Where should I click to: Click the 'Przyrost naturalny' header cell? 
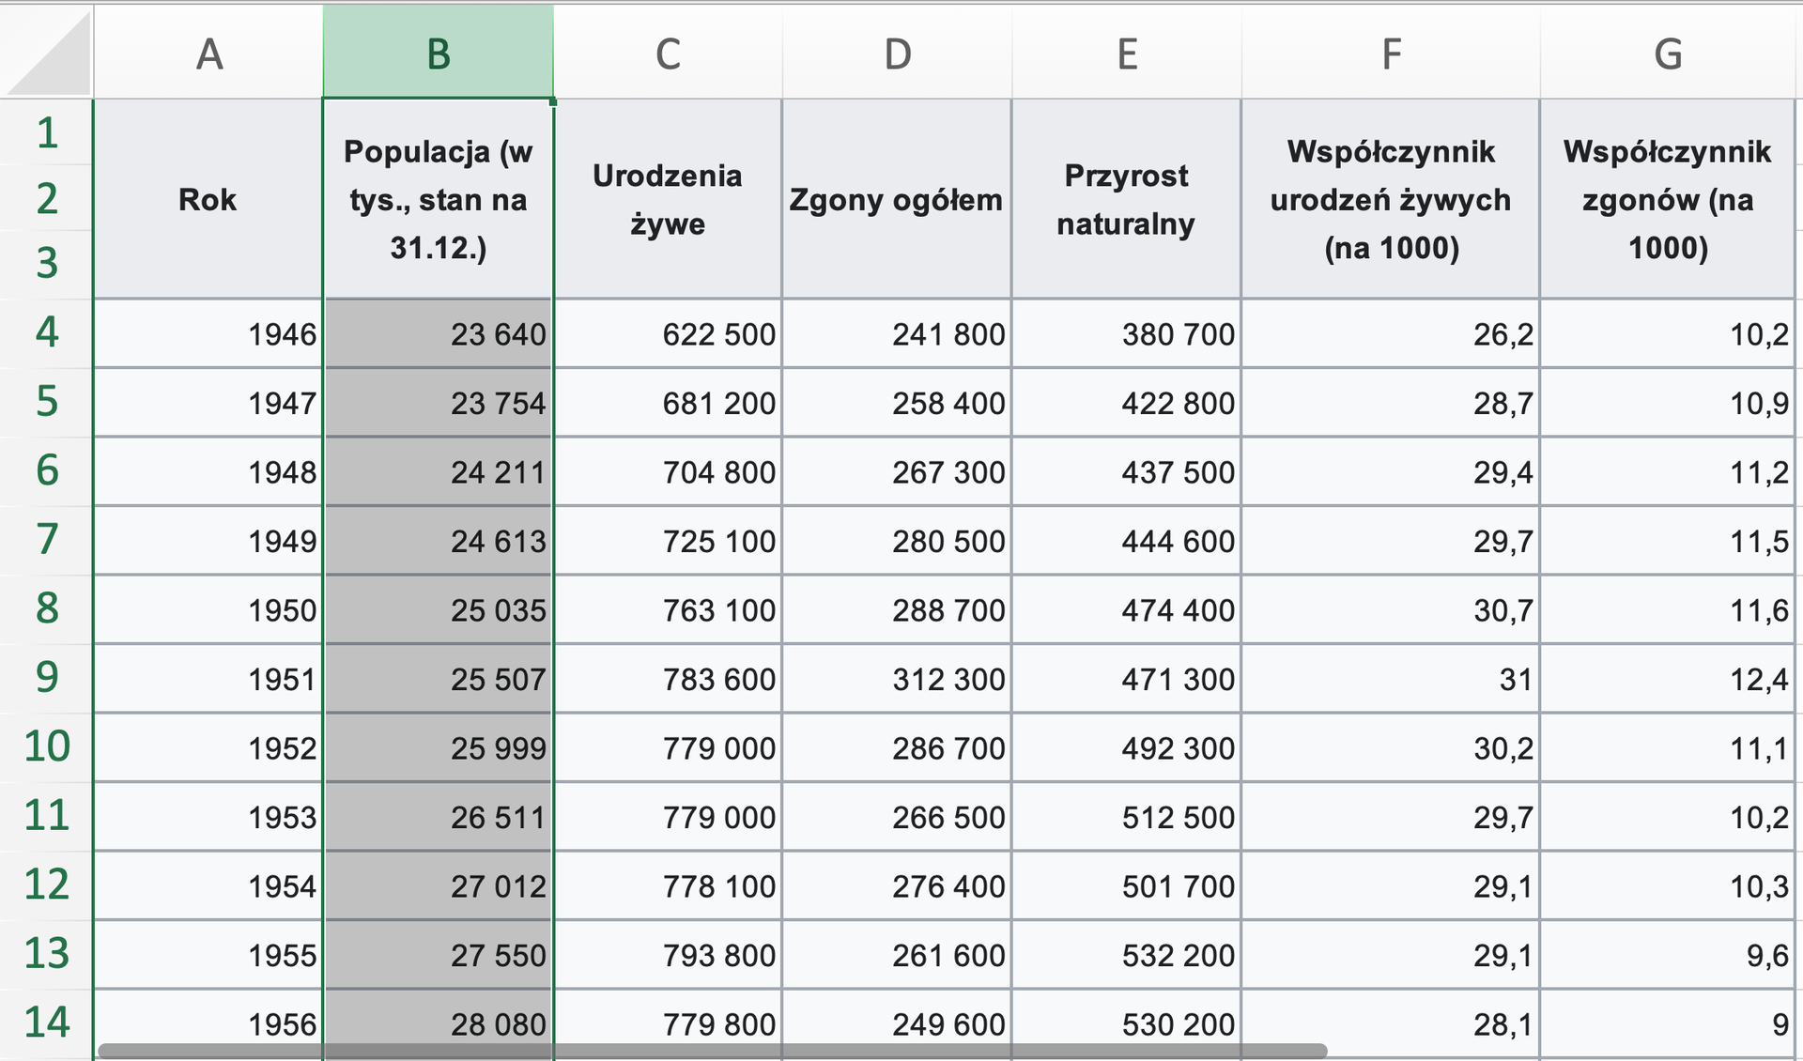tap(1127, 199)
